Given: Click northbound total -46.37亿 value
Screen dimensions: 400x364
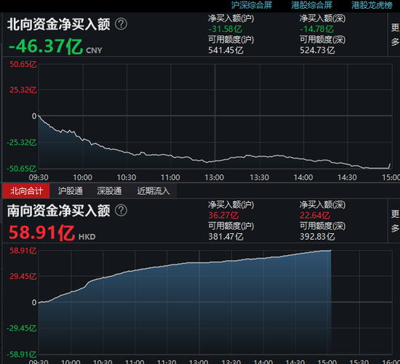Looking at the screenshot, I should tap(46, 46).
